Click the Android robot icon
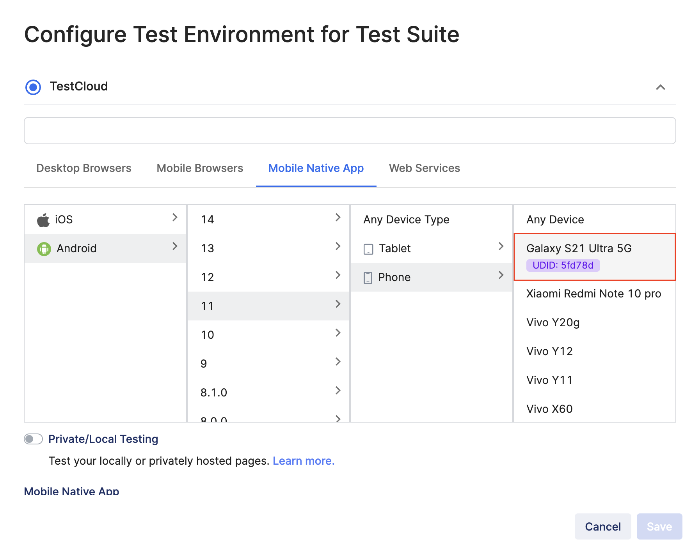The width and height of the screenshot is (700, 552). (45, 248)
